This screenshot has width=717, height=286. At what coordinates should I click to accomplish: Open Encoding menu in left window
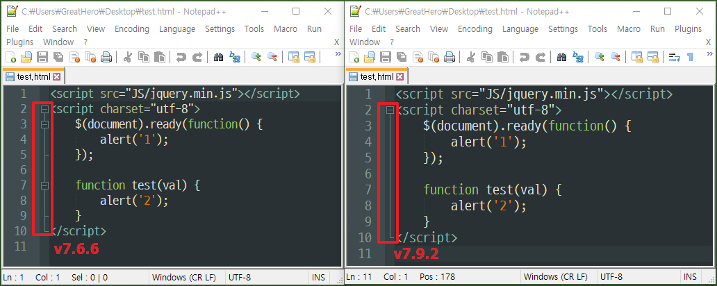click(132, 28)
